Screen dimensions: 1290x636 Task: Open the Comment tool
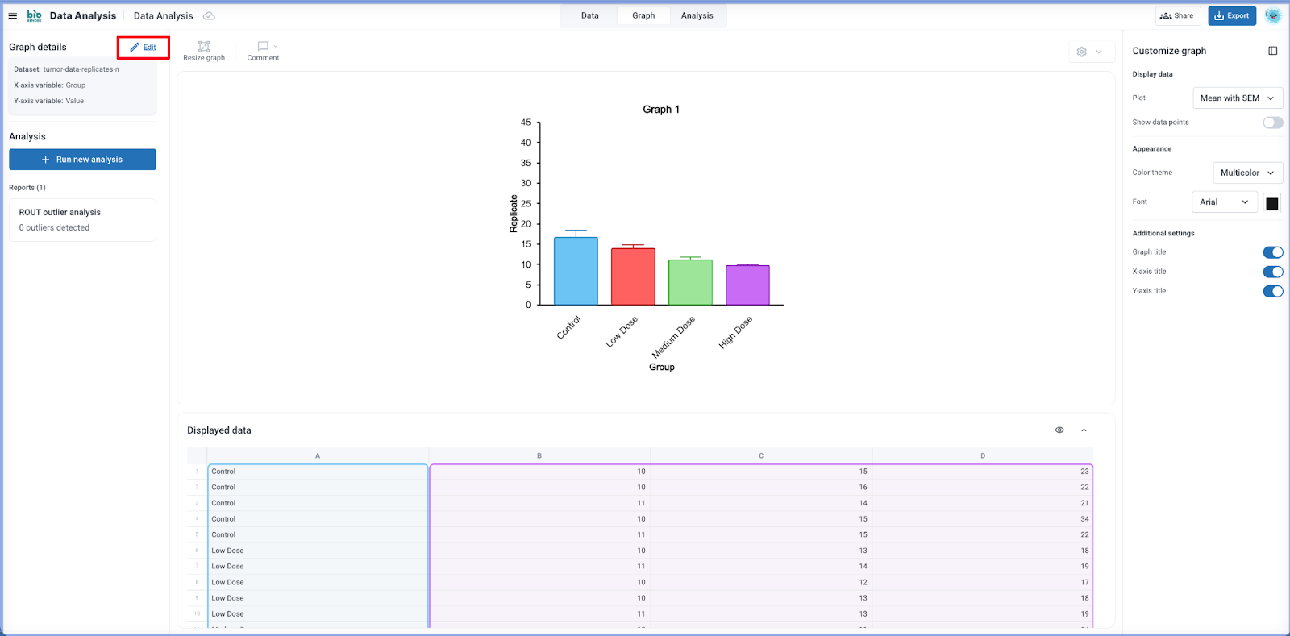pos(263,51)
